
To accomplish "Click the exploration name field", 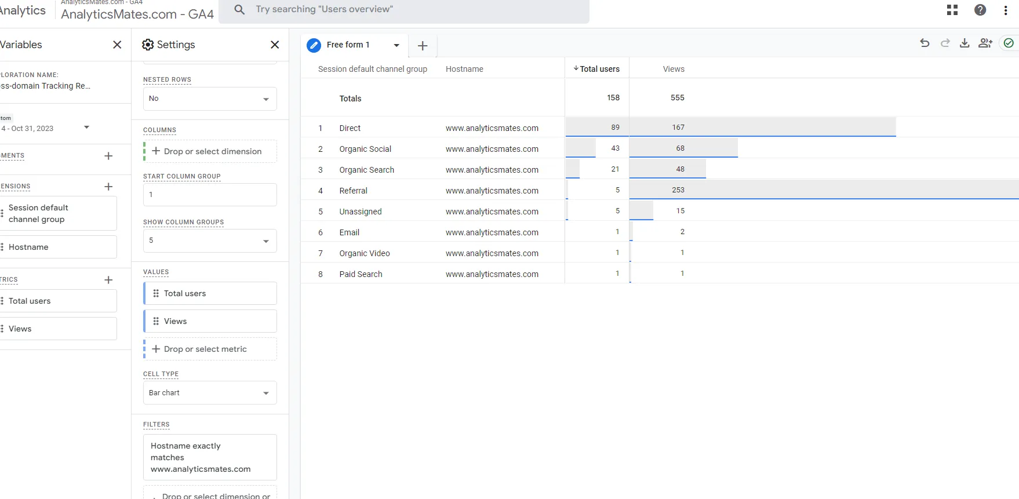I will pyautogui.click(x=45, y=86).
